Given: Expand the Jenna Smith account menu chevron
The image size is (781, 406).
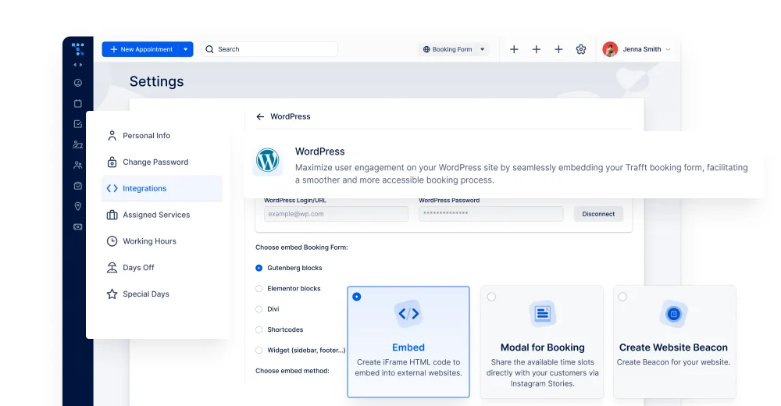Looking at the screenshot, I should 668,49.
